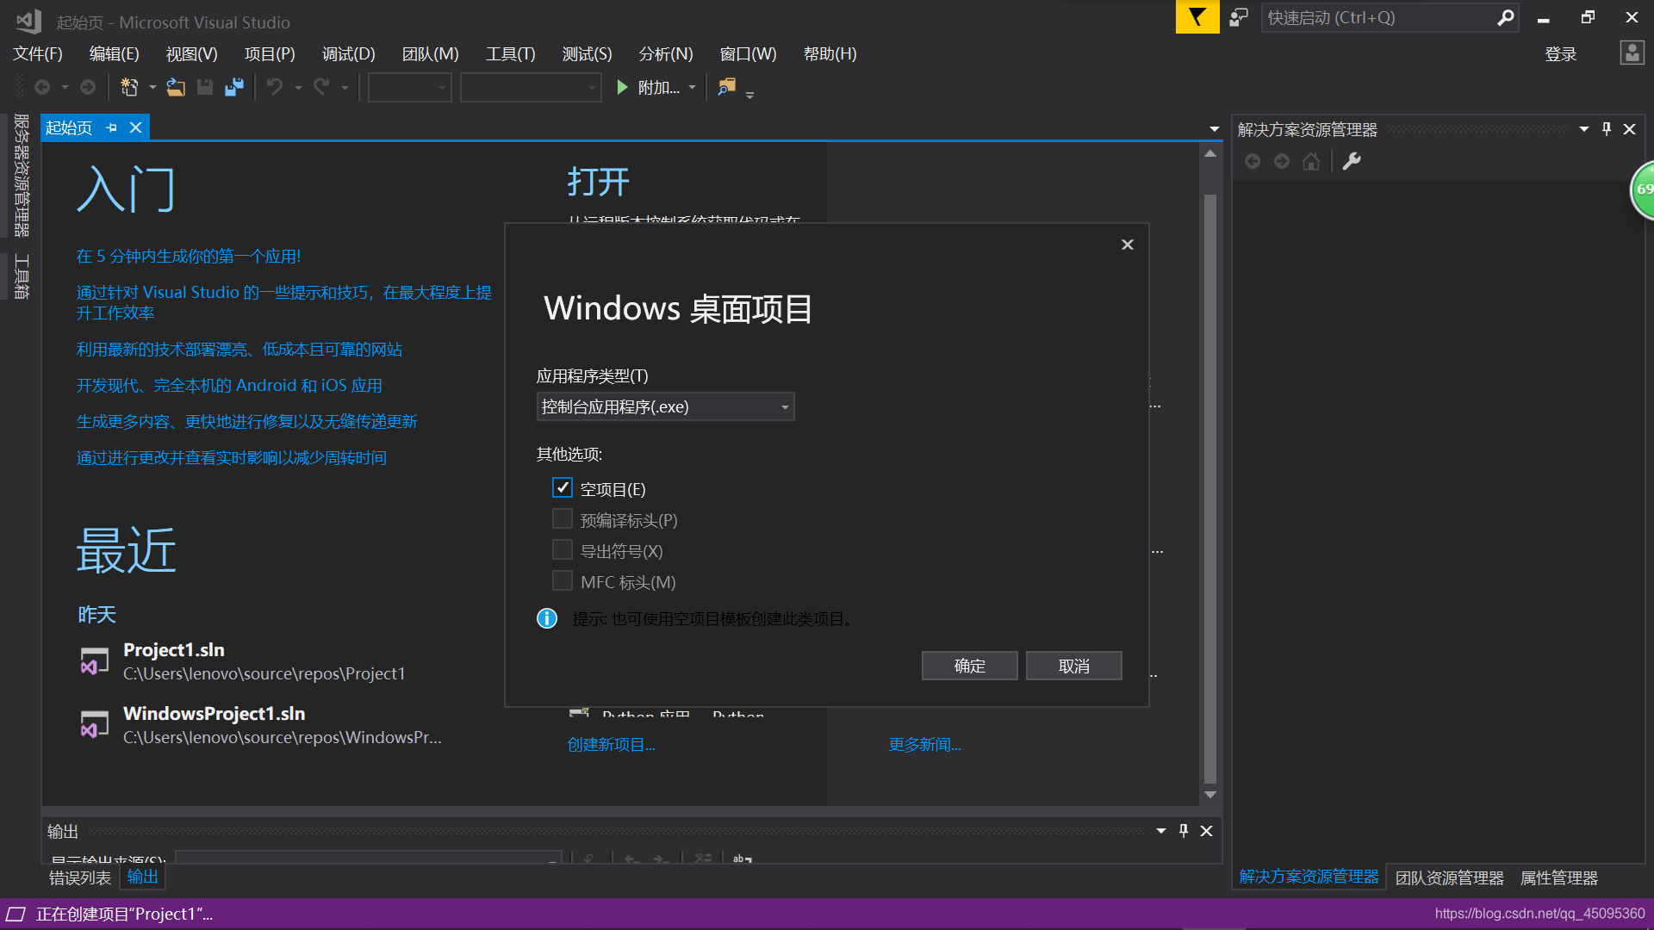Open the solution platforms combo box

pyautogui.click(x=531, y=87)
